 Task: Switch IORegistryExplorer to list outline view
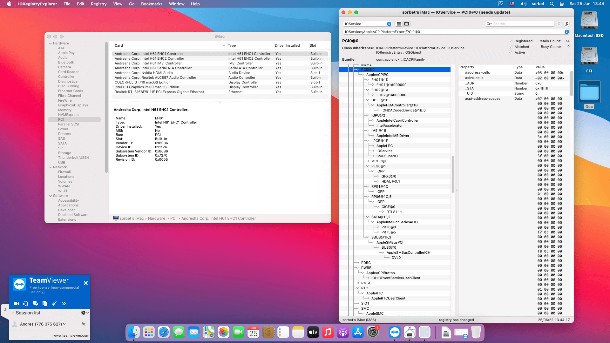[x=399, y=24]
